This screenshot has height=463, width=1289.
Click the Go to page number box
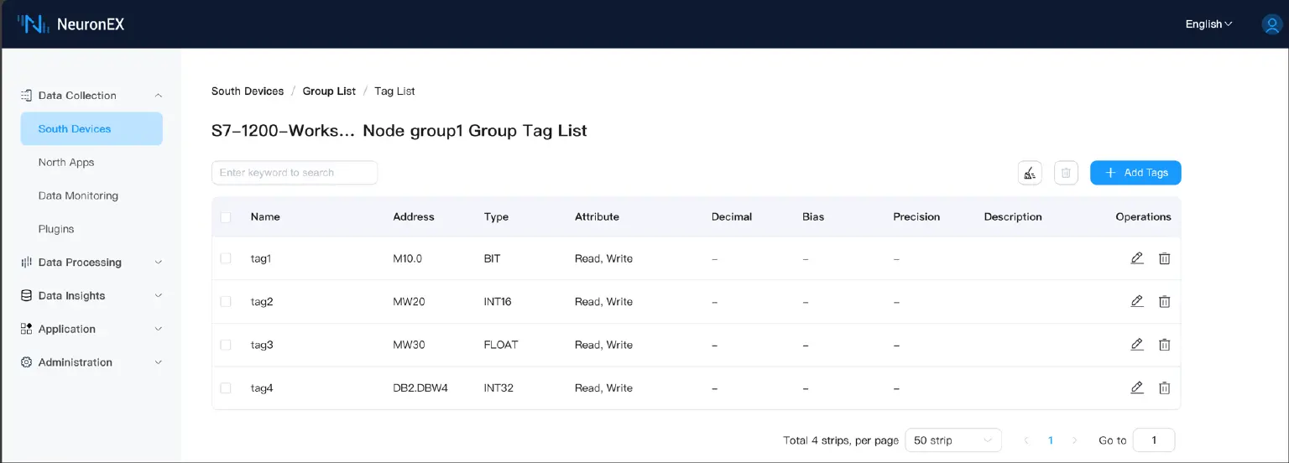(x=1153, y=440)
